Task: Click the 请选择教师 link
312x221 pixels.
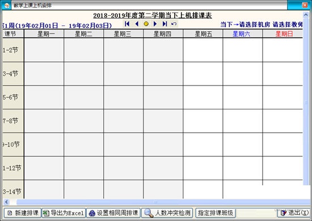Action: click(x=288, y=24)
